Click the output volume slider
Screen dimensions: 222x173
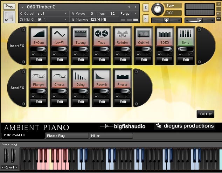click(x=200, y=21)
